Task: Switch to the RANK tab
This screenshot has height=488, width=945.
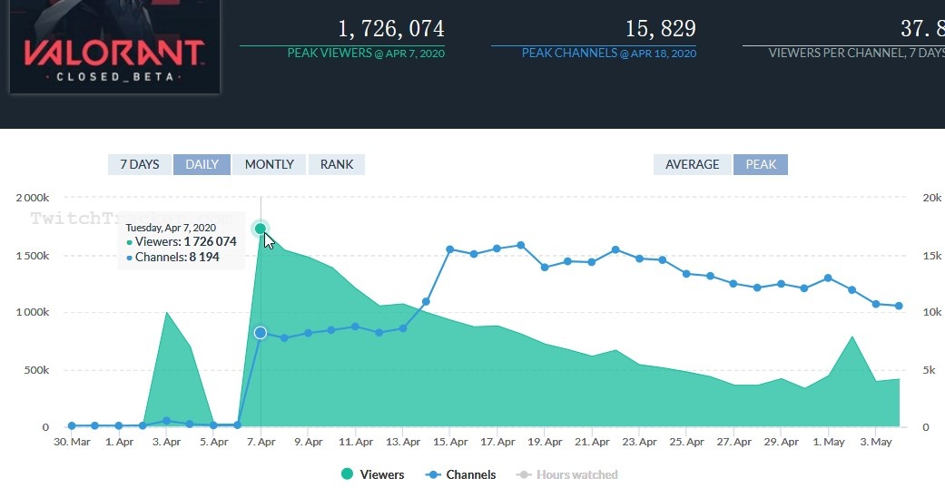Action: [336, 164]
